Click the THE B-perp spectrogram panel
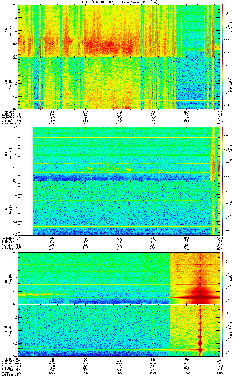 [x=119, y=278]
